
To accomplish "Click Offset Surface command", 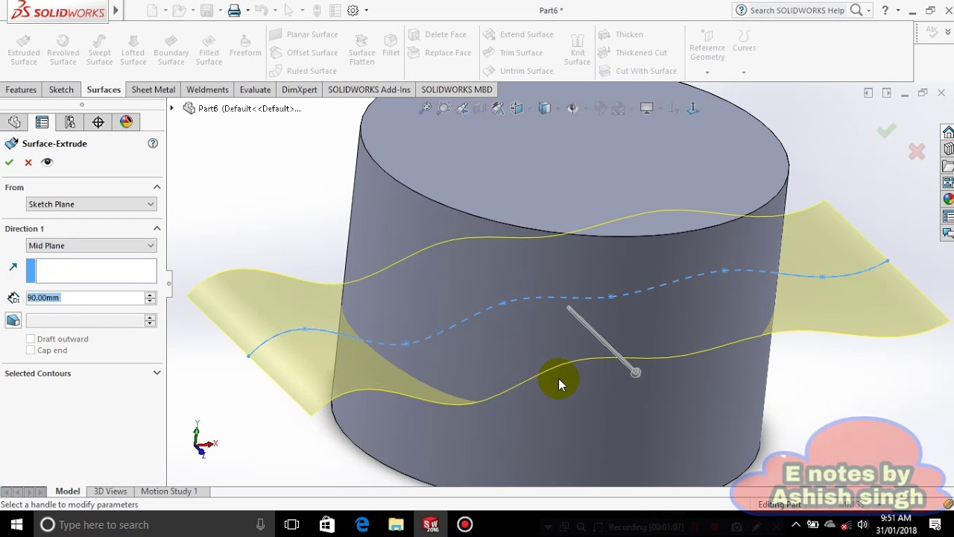I will [x=304, y=53].
